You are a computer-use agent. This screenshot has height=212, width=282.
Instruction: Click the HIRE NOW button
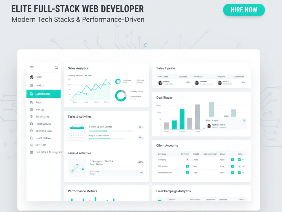(244, 10)
